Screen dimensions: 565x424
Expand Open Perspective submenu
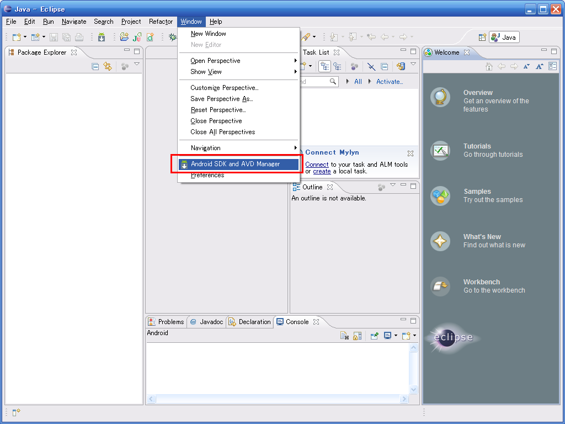pos(238,61)
